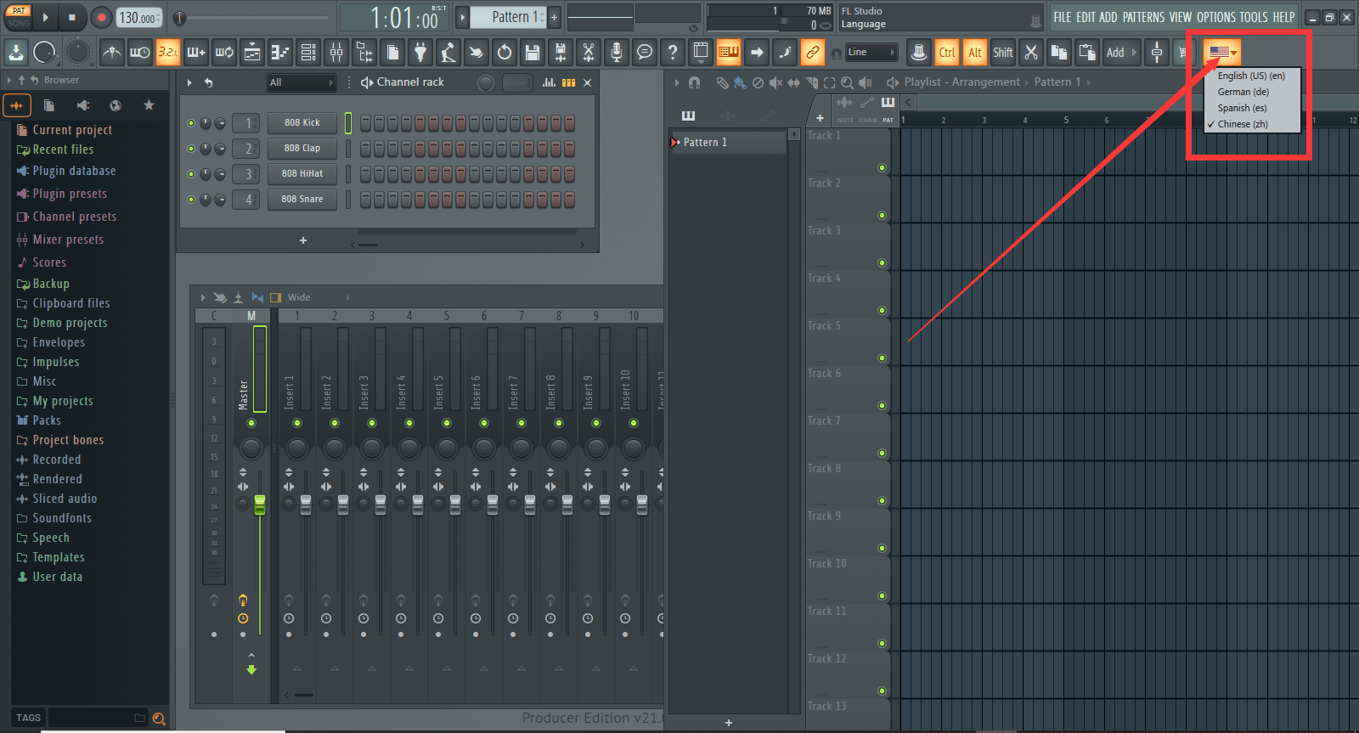Screen dimensions: 1359x733
Task: Mute the 808 Kick channel LED
Action: (191, 123)
